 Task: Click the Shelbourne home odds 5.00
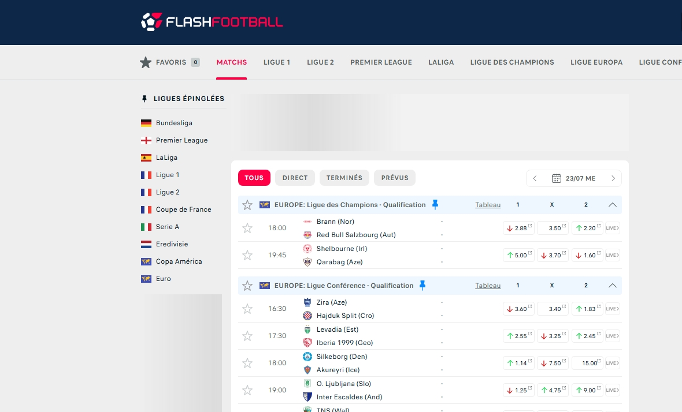[518, 255]
